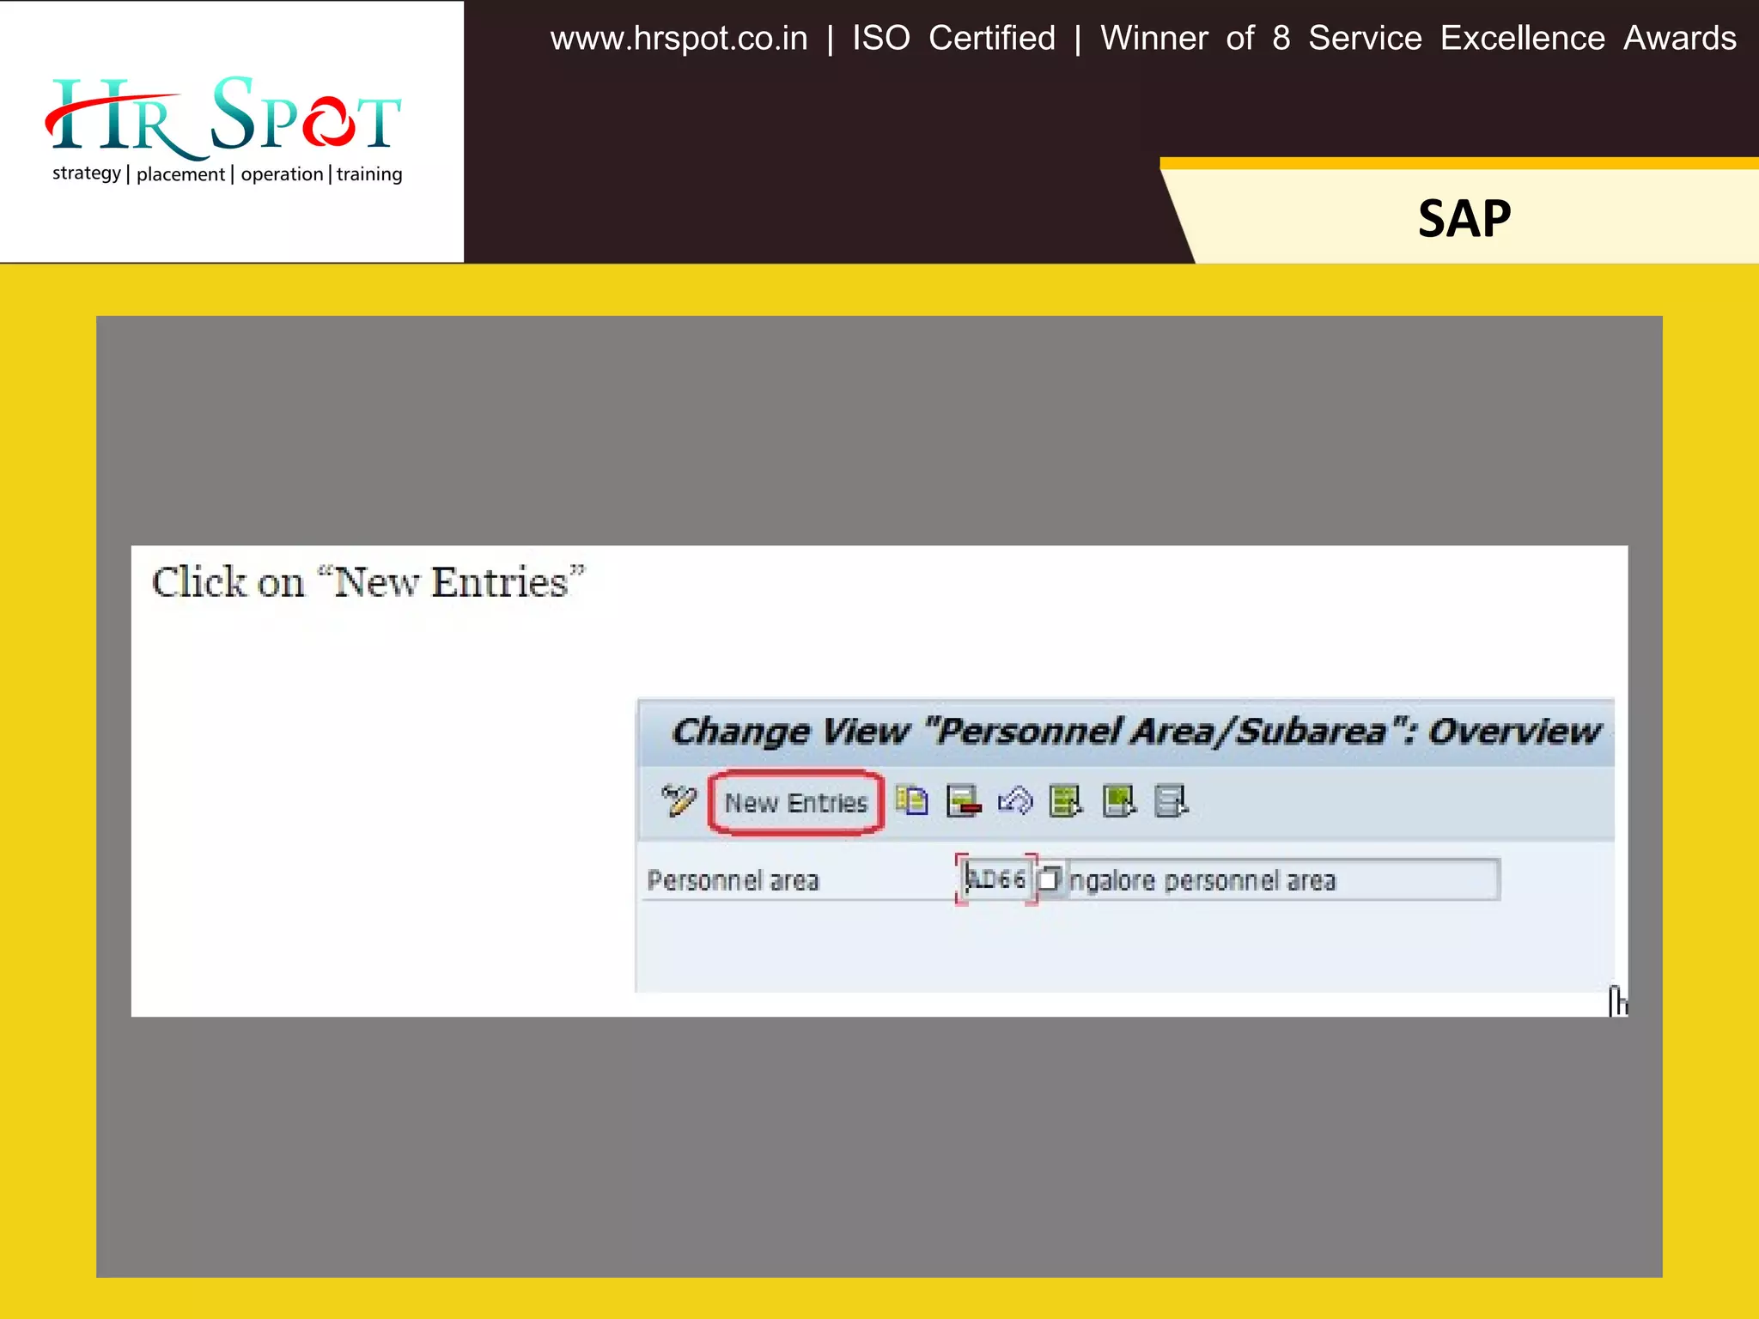Click the Deselect All icon

(x=1172, y=801)
